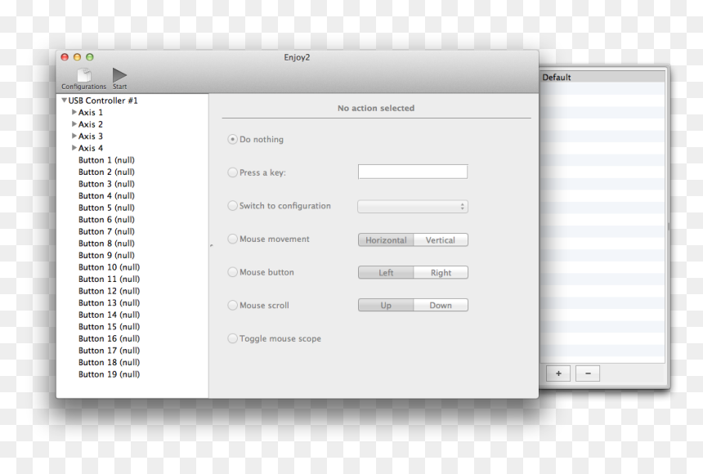Select Button 11 (null) in the tree
This screenshot has width=703, height=474.
[x=109, y=279]
